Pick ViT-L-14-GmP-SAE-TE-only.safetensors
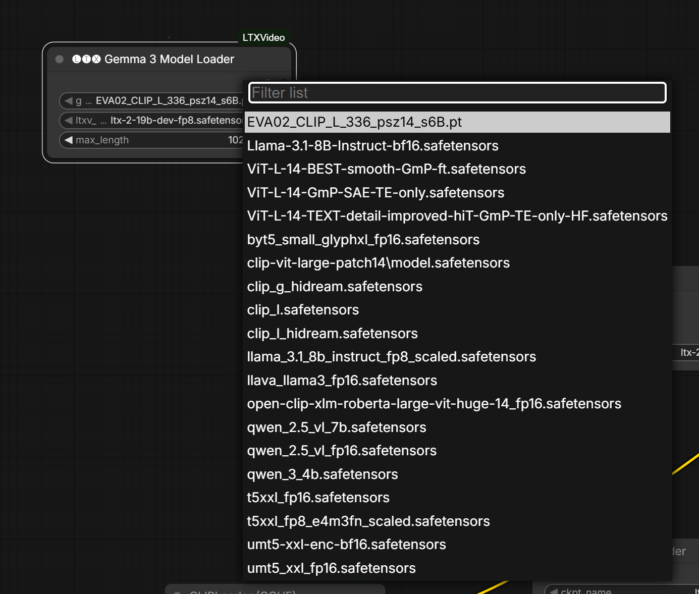699x594 pixels. pyautogui.click(x=457, y=193)
